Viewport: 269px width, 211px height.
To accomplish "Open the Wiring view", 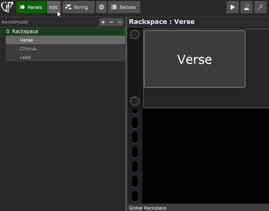I will point(78,7).
